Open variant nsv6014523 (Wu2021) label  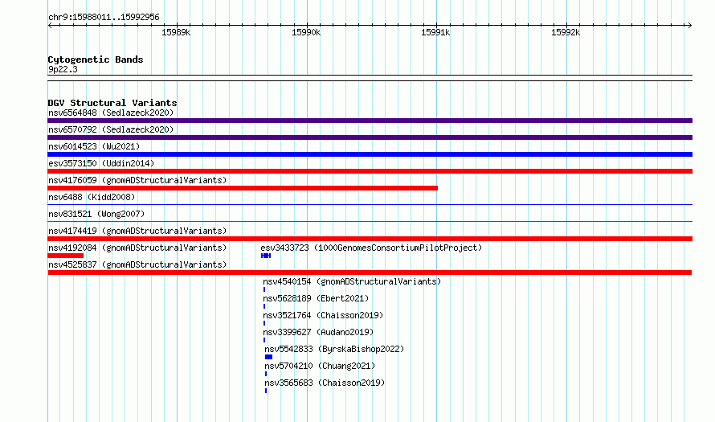point(94,146)
